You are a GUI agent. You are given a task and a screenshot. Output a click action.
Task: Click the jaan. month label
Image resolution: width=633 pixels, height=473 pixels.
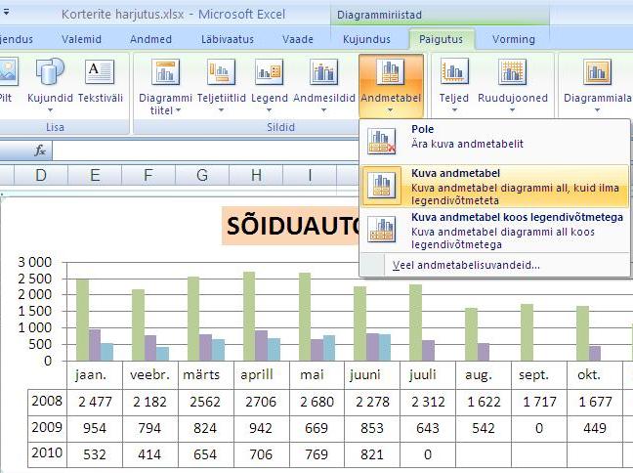(91, 375)
